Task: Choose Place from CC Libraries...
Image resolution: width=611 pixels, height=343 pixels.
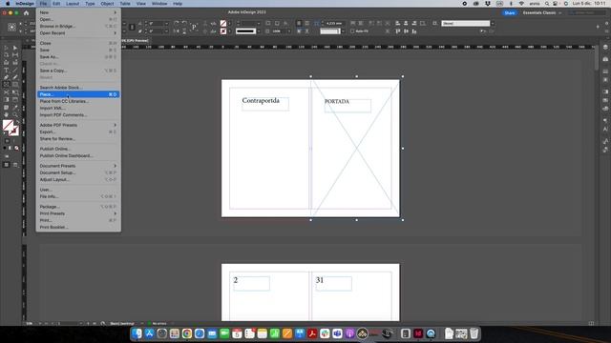Action: (78, 101)
